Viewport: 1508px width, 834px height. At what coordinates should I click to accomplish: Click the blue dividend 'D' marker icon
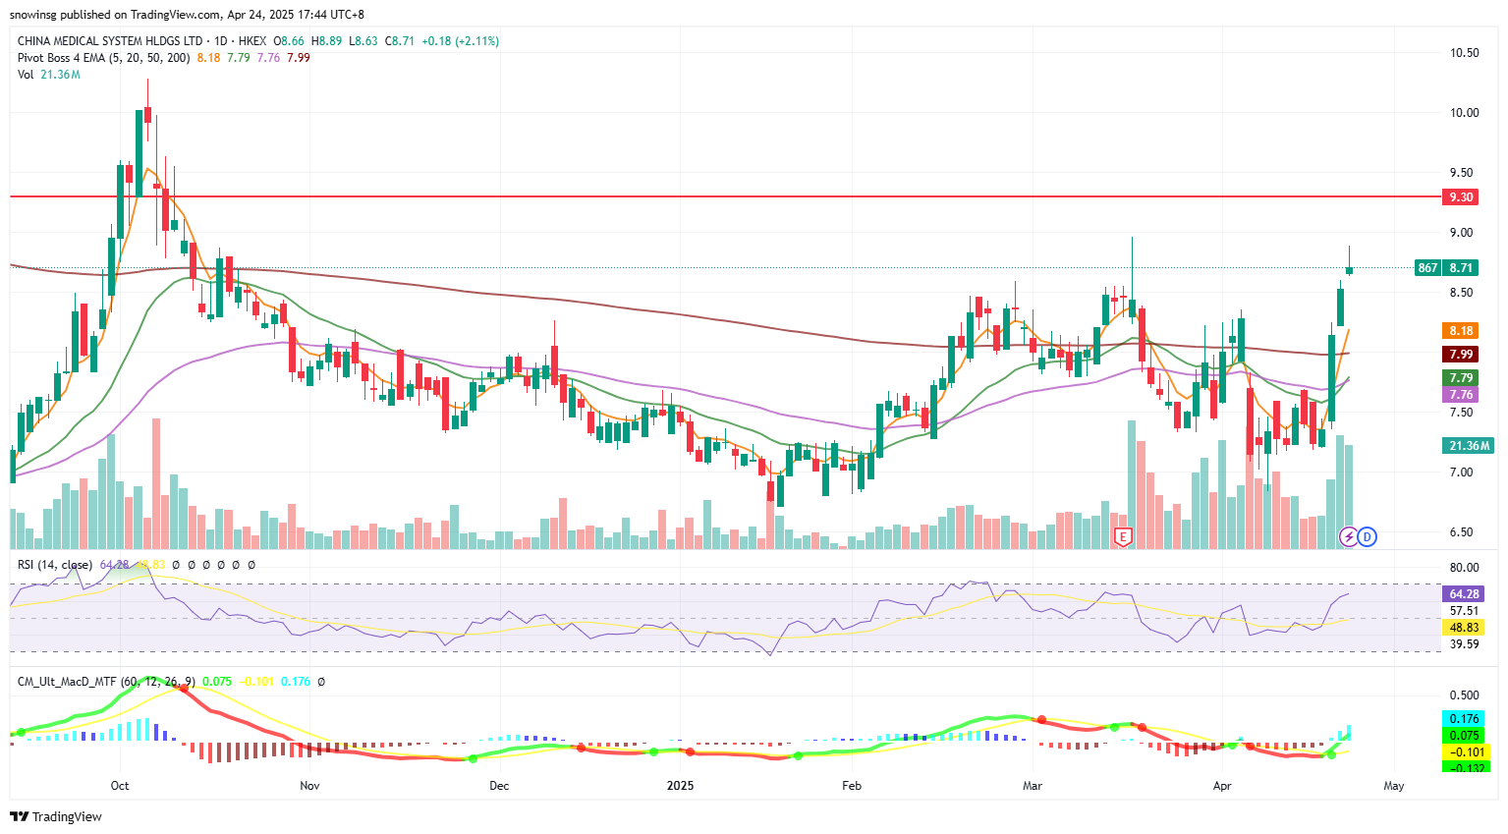tap(1367, 537)
